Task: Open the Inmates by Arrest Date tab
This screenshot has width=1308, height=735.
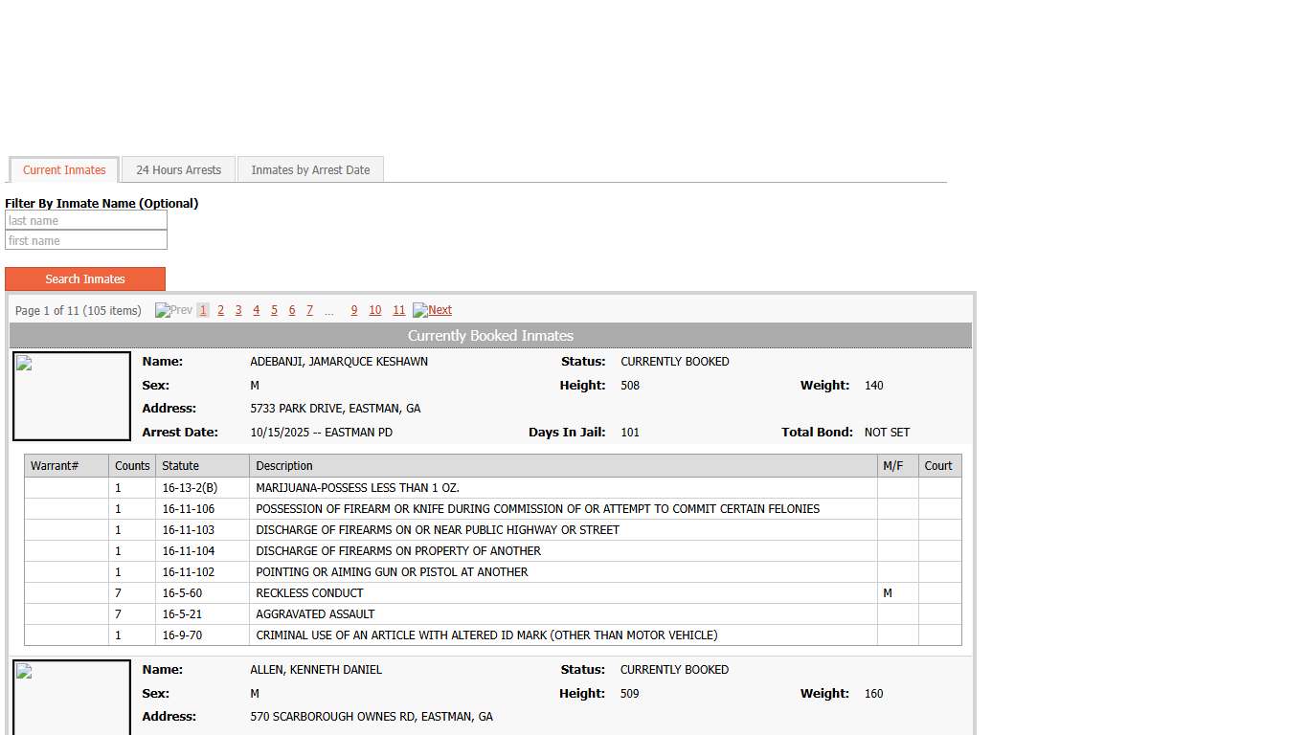Action: coord(310,170)
